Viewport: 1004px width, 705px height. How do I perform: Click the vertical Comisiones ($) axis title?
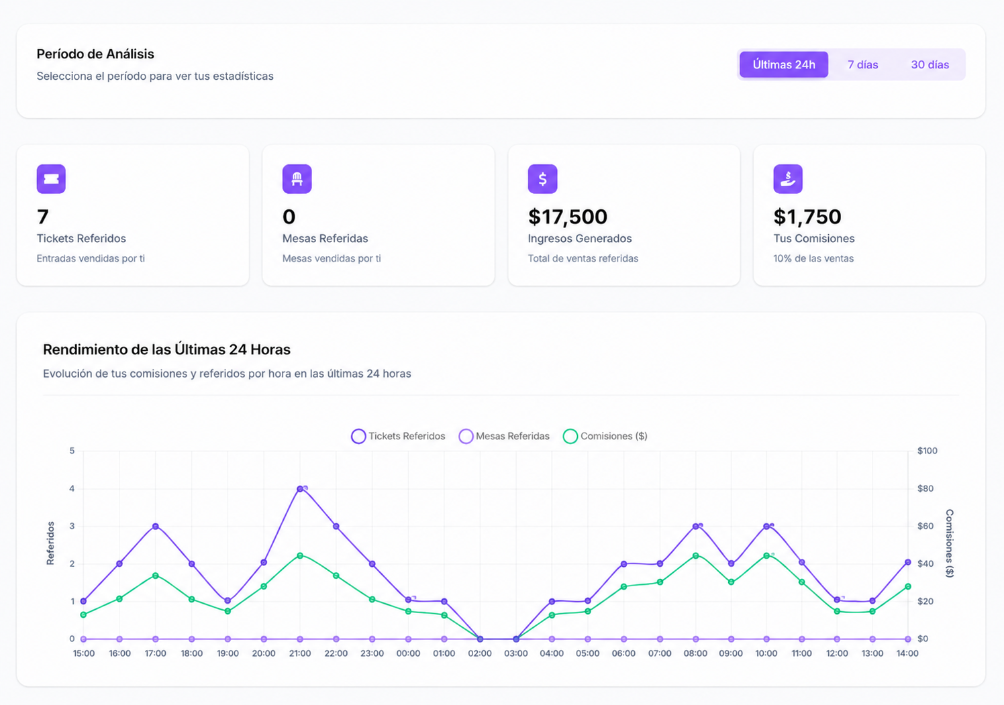coord(950,543)
